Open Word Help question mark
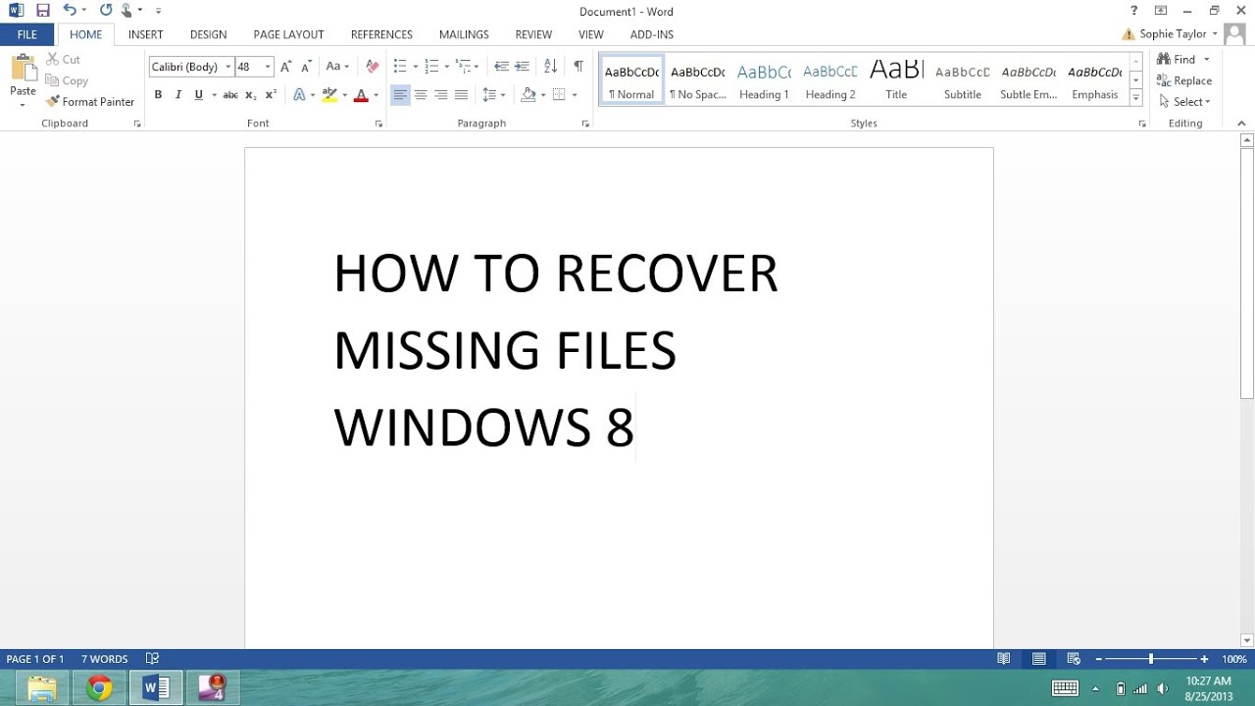 pos(1134,11)
